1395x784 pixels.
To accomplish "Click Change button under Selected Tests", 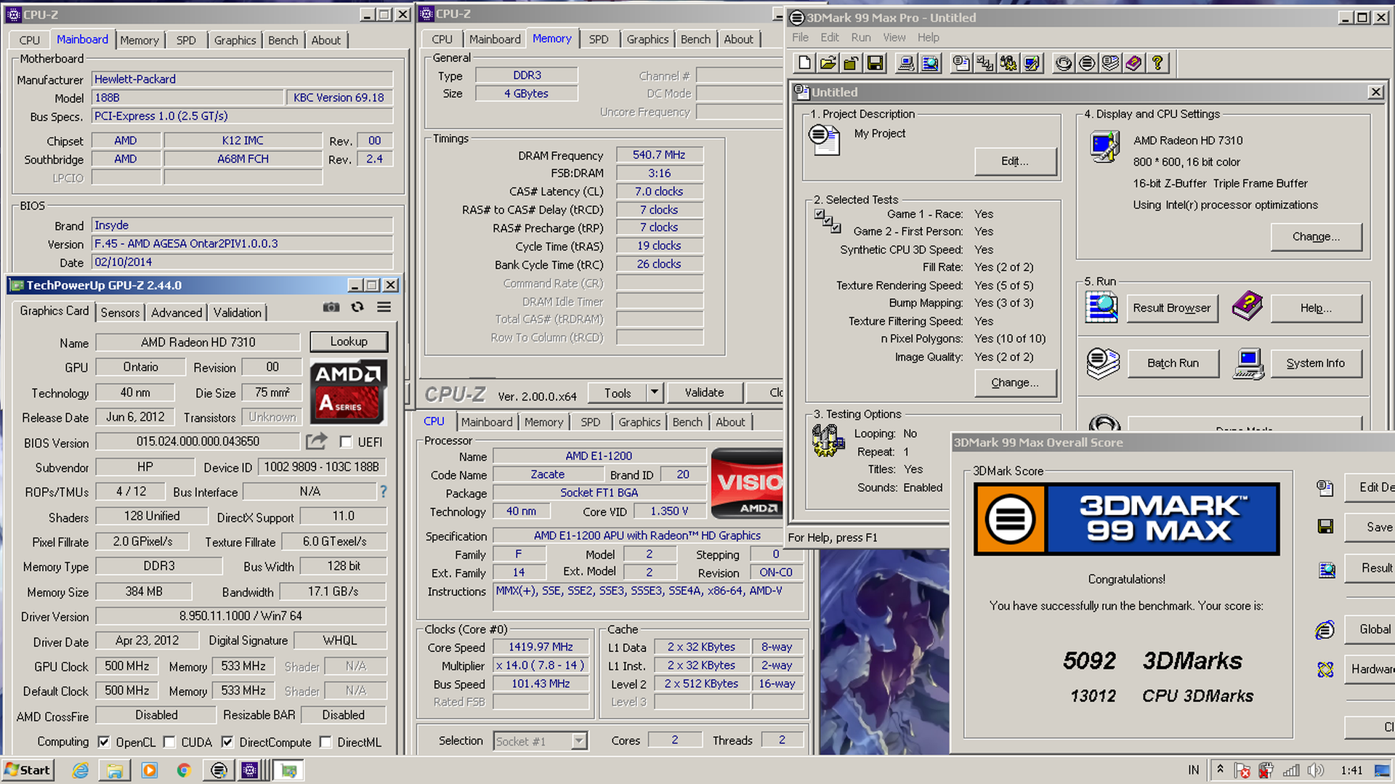I will [1015, 383].
